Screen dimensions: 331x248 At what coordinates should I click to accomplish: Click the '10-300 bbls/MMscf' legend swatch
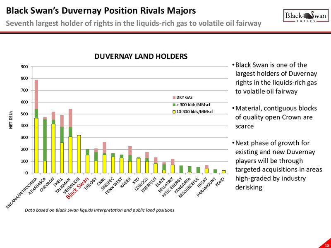click(x=174, y=112)
